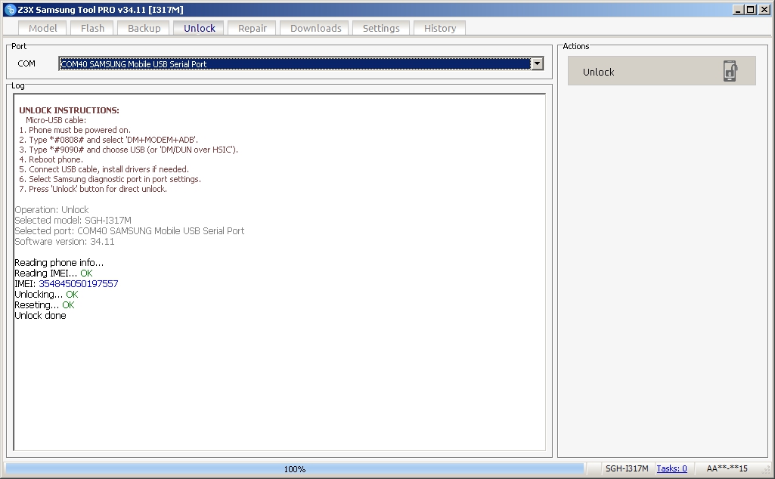Click the 'UNLOCK INSTRUCTIONS:' heading
This screenshot has width=775, height=479.
coord(70,110)
